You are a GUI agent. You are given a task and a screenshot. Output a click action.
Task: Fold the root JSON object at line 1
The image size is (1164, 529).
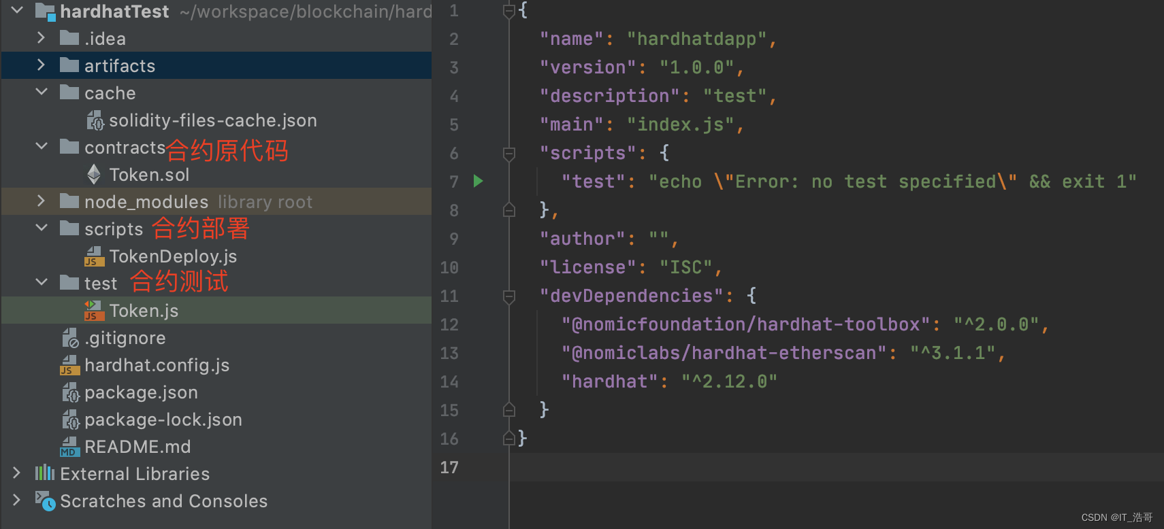point(508,11)
